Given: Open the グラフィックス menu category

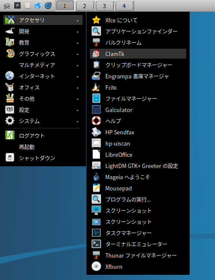Looking at the screenshot, I should tap(43, 53).
